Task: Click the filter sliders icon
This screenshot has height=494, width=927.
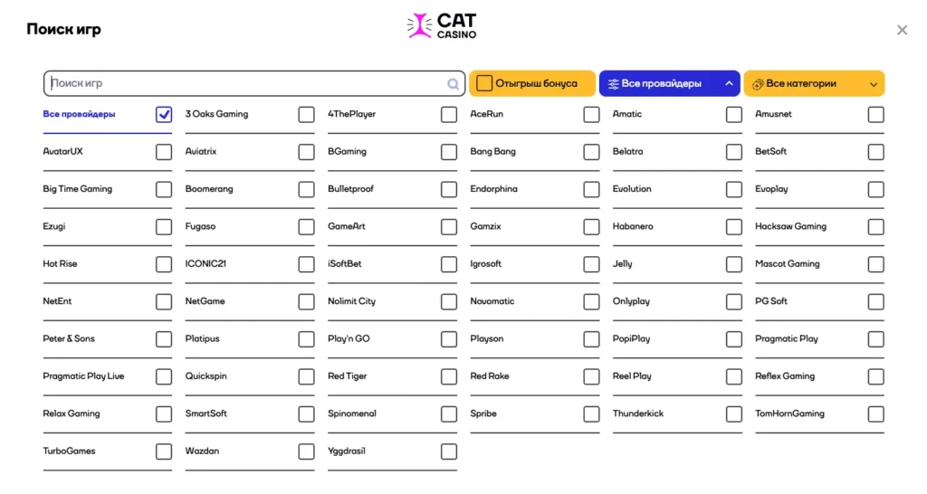Action: point(613,84)
